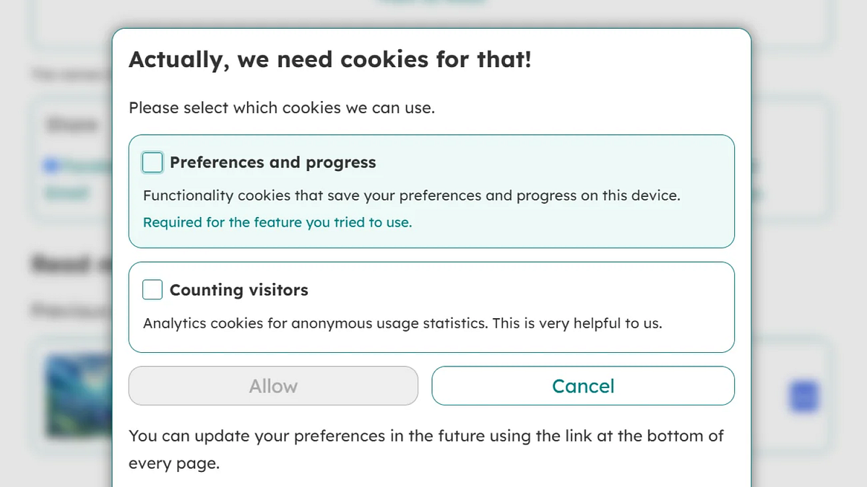Open the 'Required for the feature' link
Image resolution: width=867 pixels, height=487 pixels.
277,222
